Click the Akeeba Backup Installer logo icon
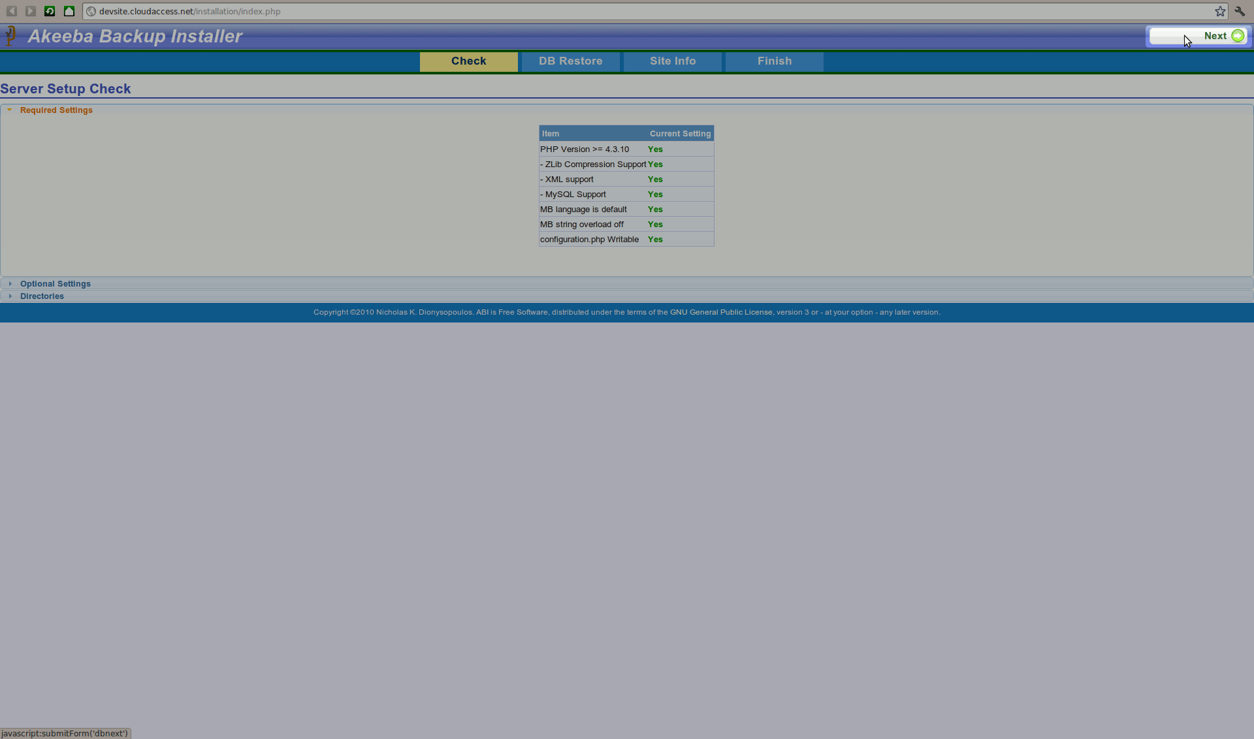This screenshot has width=1254, height=739. pyautogui.click(x=10, y=36)
